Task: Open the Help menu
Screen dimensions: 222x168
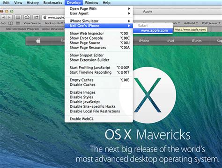Action: coord(106,3)
